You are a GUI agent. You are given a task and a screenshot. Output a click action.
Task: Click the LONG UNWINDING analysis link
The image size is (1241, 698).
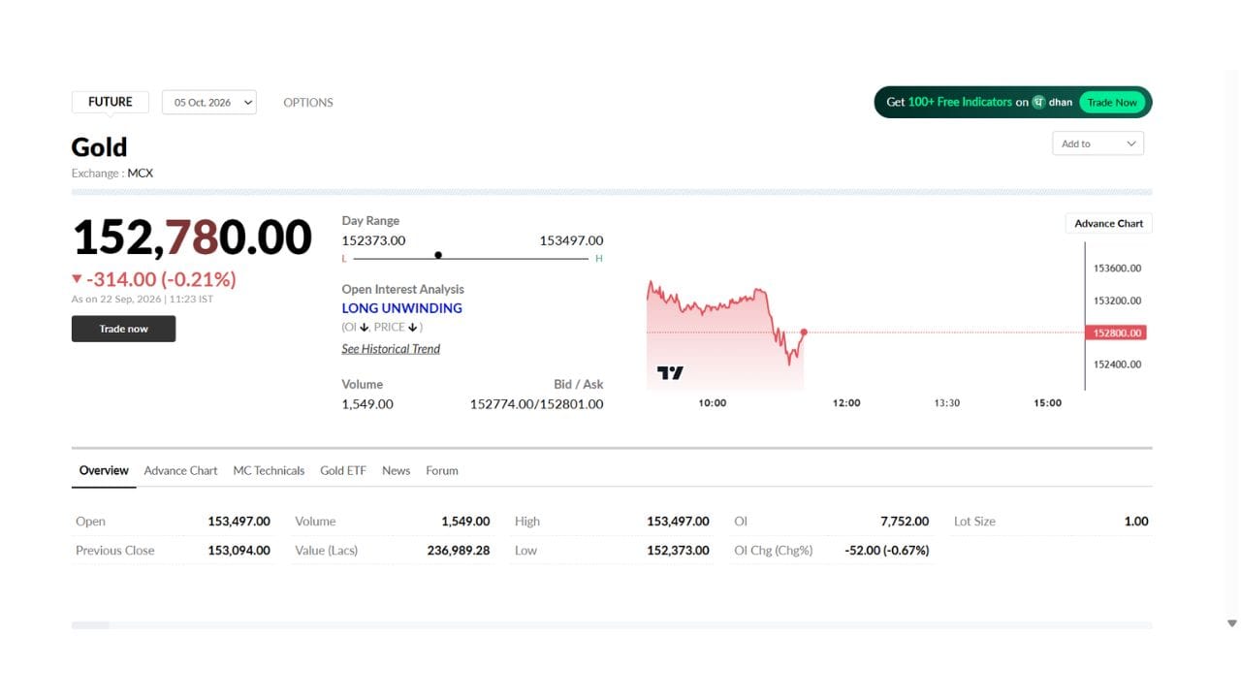pos(402,308)
